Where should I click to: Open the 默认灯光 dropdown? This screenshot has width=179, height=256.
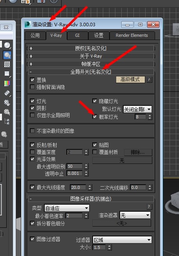[x=137, y=109]
